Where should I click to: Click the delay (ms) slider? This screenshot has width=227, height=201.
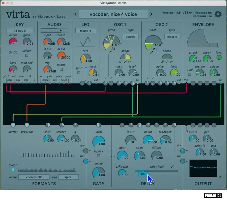pyautogui.click(x=156, y=171)
